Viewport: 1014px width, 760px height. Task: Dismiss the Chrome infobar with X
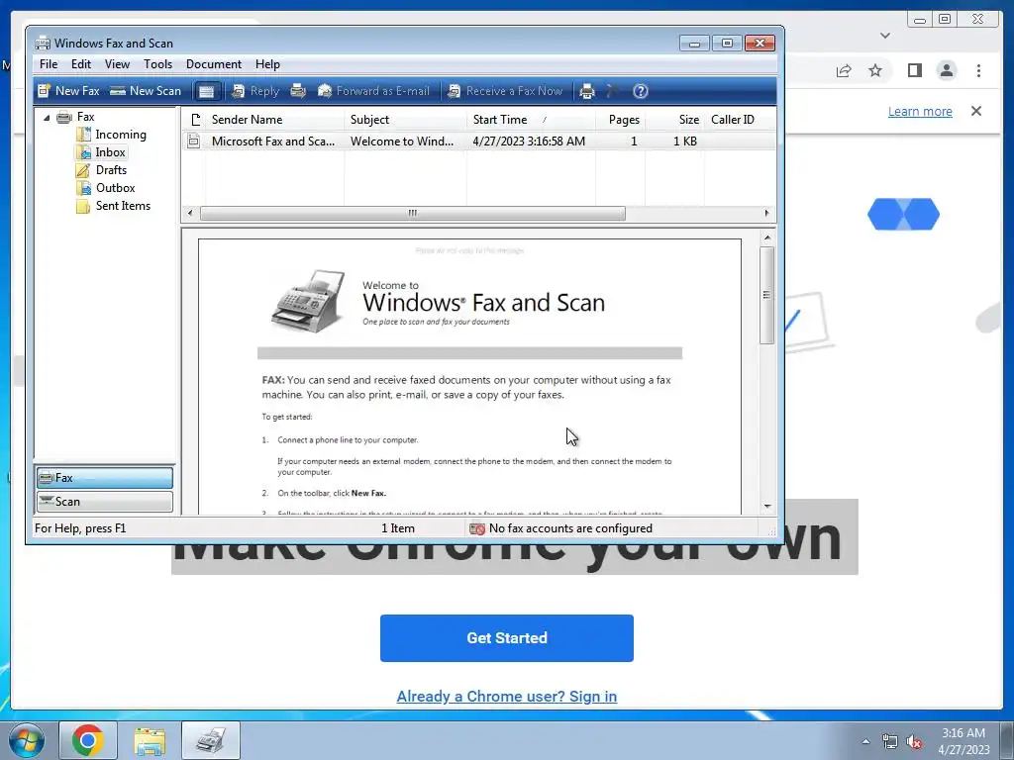click(976, 111)
